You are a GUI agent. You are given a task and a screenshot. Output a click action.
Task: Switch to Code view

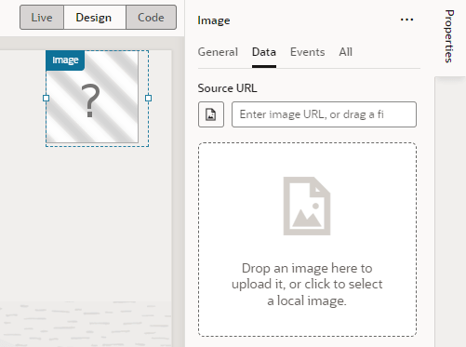(x=151, y=18)
